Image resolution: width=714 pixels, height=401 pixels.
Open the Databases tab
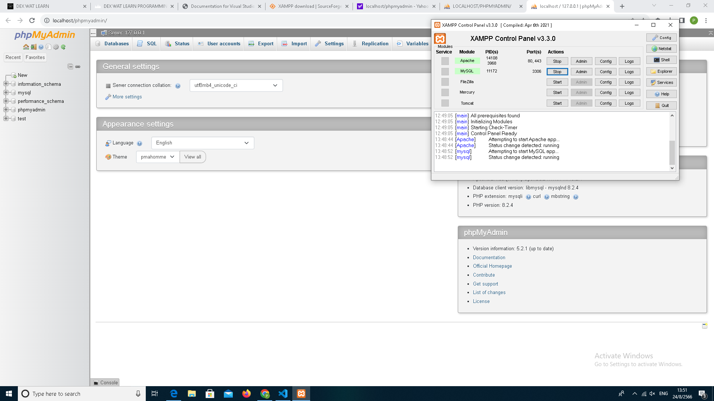[112, 43]
